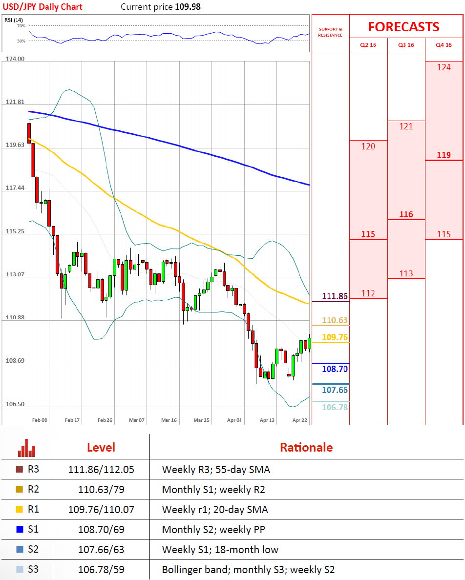
Task: Click 'Monthly S2; weekly PP' rationale
Action: pyautogui.click(x=213, y=529)
